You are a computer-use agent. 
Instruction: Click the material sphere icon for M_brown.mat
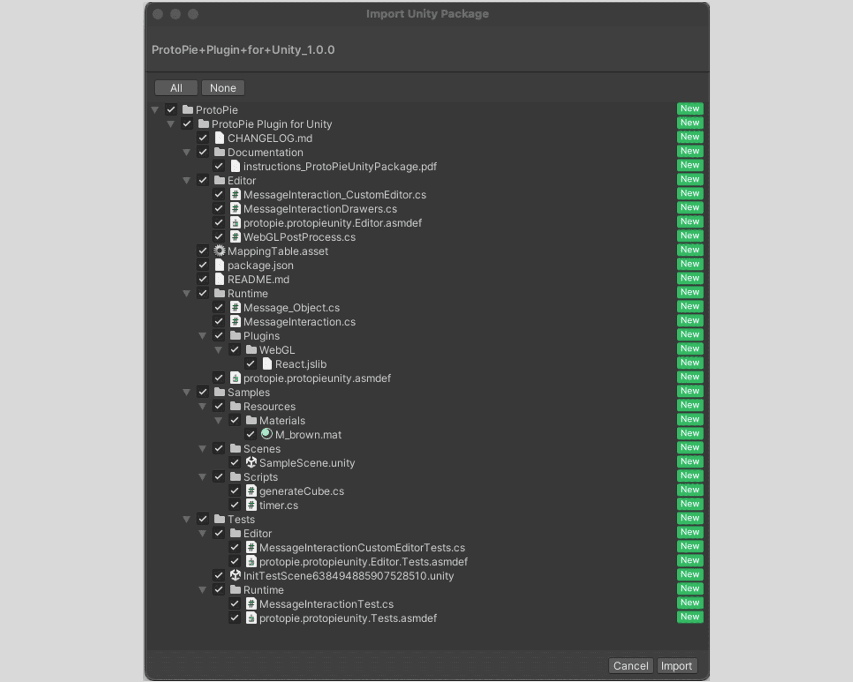click(x=267, y=434)
